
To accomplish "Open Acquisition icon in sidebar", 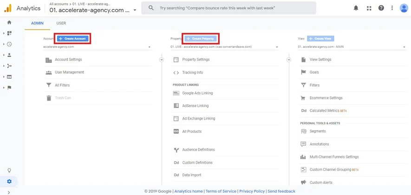I will [9, 66].
